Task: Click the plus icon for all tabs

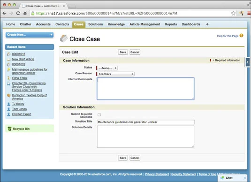Action: point(207,24)
